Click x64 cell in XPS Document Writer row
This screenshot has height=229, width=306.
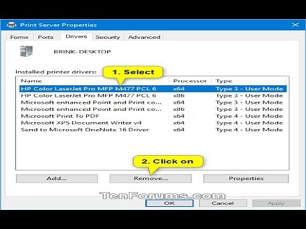(178, 123)
